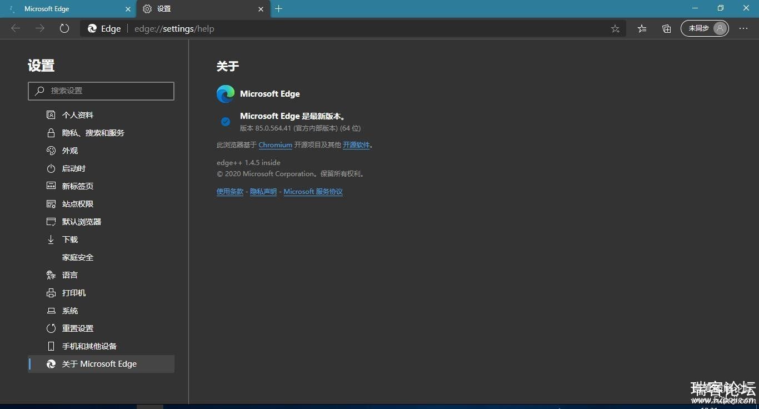The width and height of the screenshot is (759, 409).
Task: Open 外观 settings
Action: tap(101, 151)
